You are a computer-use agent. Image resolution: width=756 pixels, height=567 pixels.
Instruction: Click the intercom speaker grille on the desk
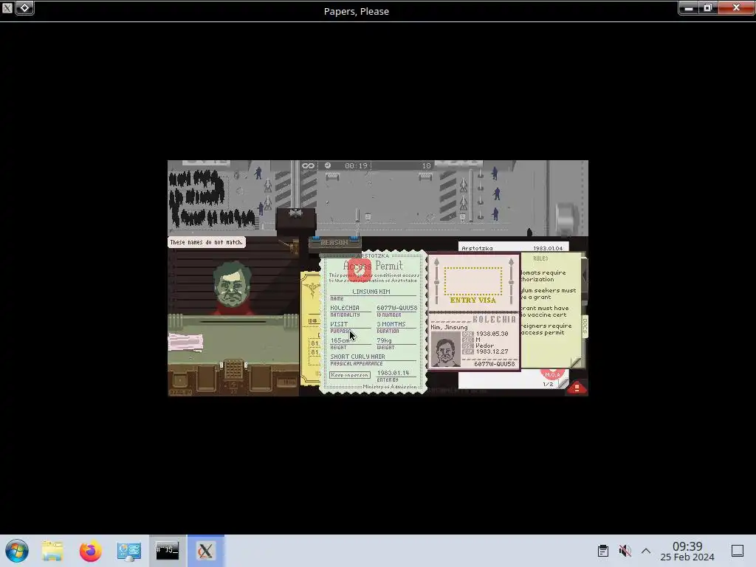click(x=233, y=369)
